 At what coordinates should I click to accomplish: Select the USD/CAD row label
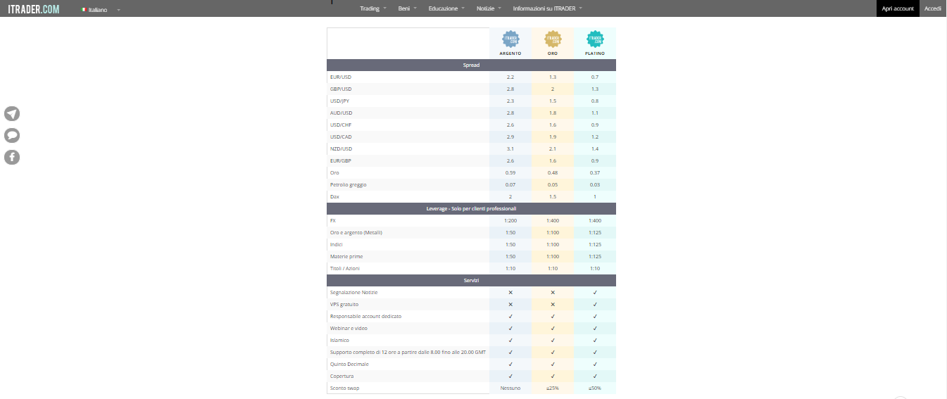click(x=341, y=137)
